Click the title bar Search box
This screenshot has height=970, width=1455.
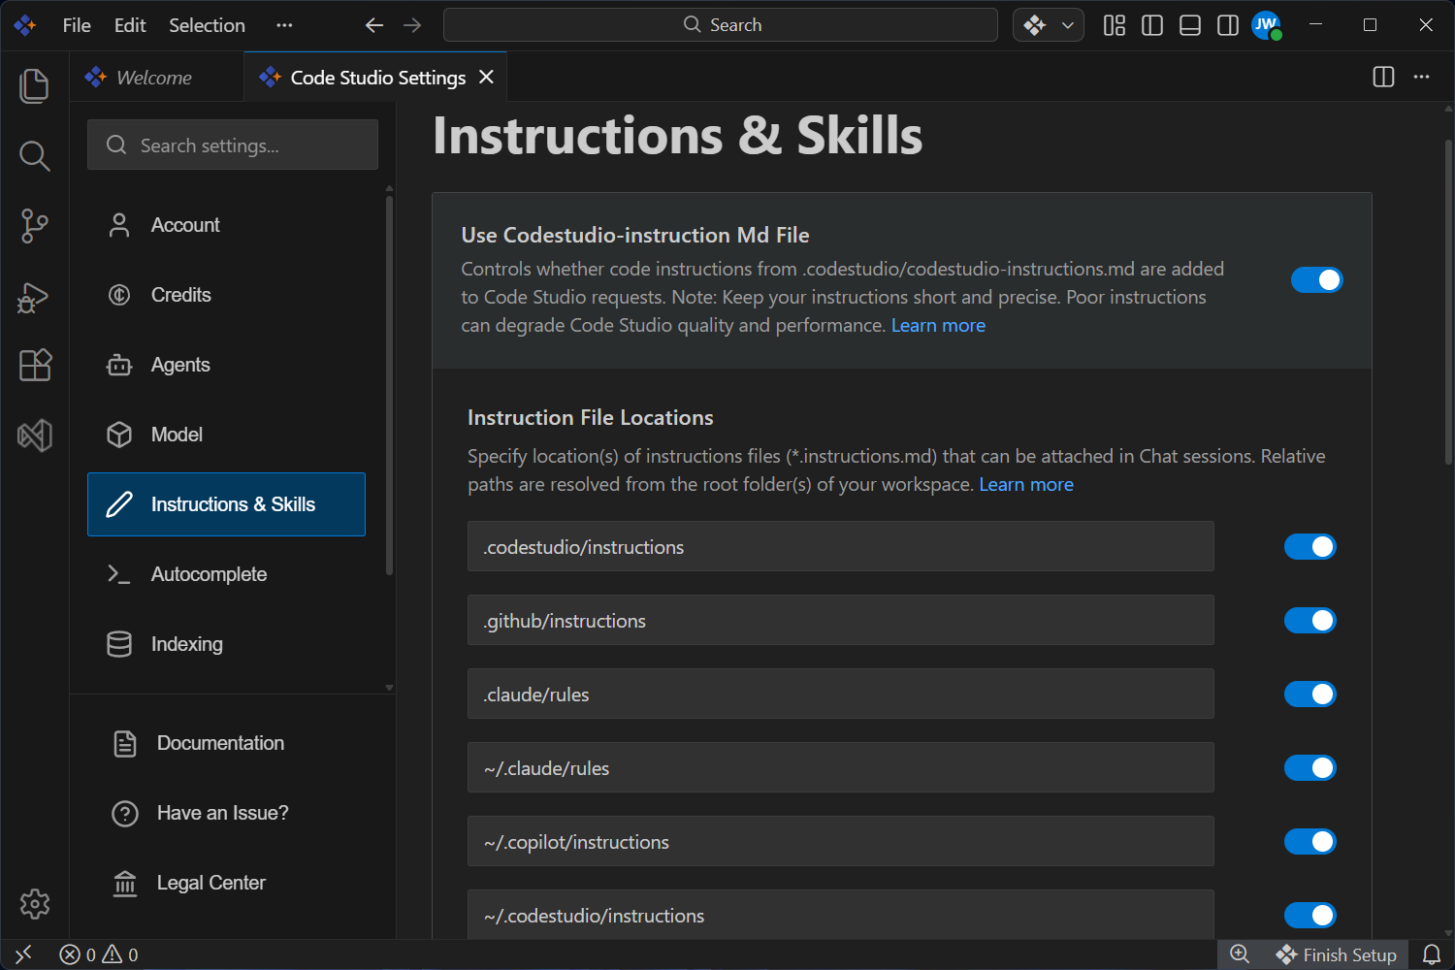(721, 25)
